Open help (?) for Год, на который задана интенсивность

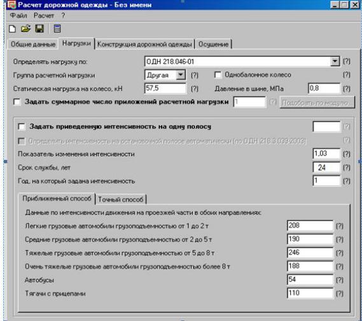347,181
